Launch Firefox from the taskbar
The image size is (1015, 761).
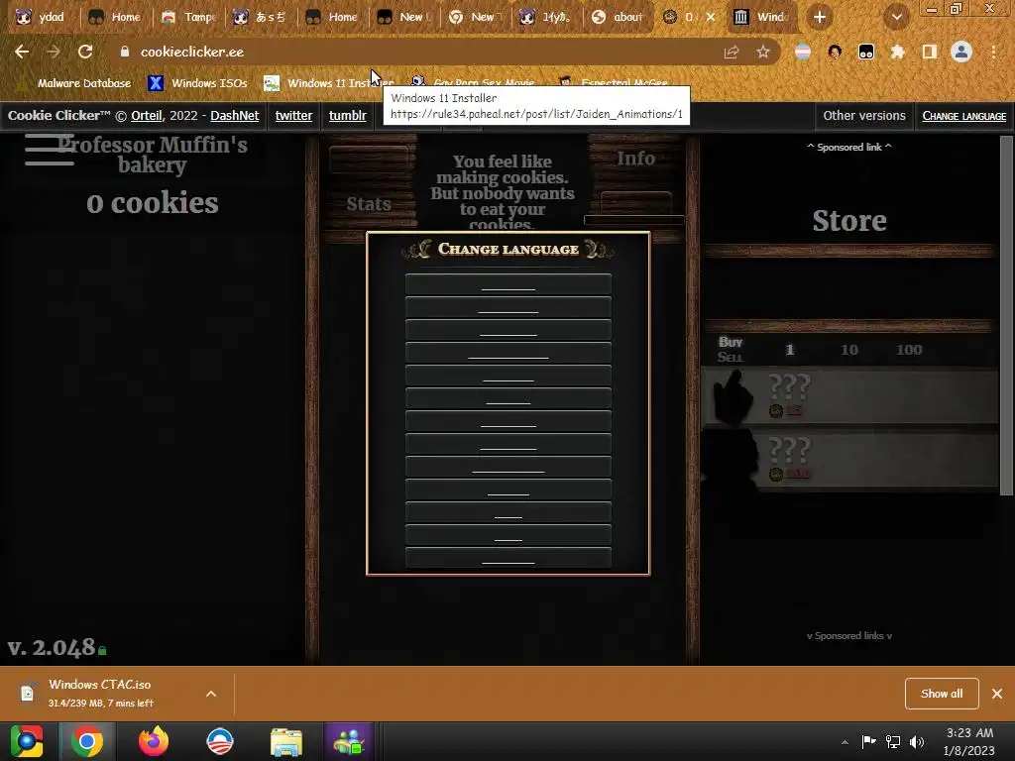[154, 741]
